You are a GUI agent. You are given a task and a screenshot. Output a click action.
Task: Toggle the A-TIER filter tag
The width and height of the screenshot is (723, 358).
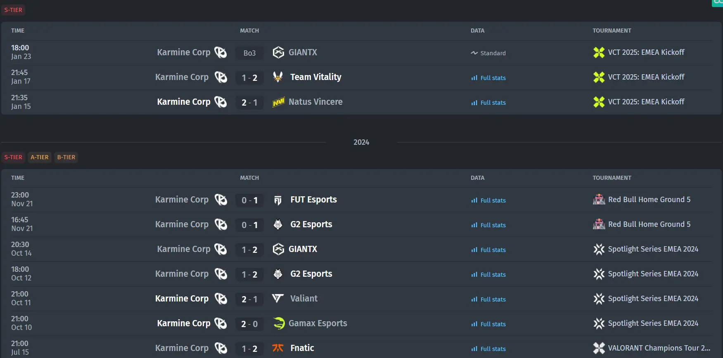pos(40,157)
